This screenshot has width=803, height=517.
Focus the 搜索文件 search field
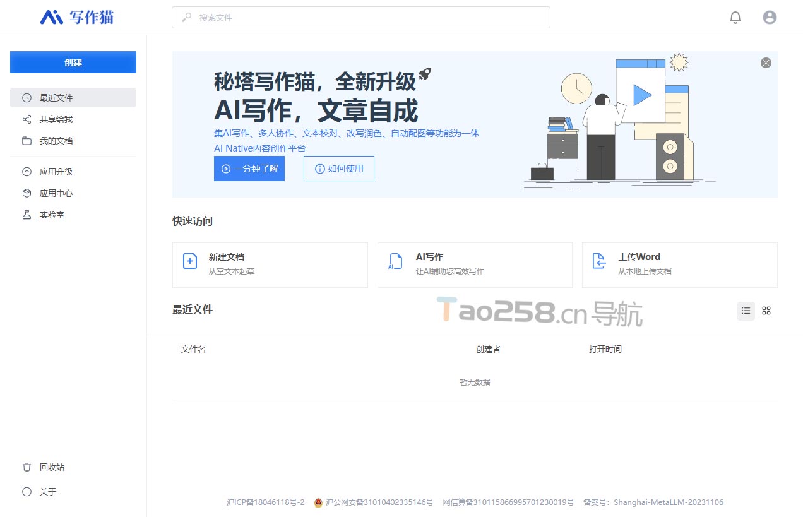coord(361,18)
